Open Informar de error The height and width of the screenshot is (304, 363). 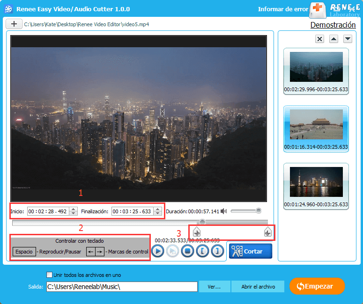click(x=283, y=9)
